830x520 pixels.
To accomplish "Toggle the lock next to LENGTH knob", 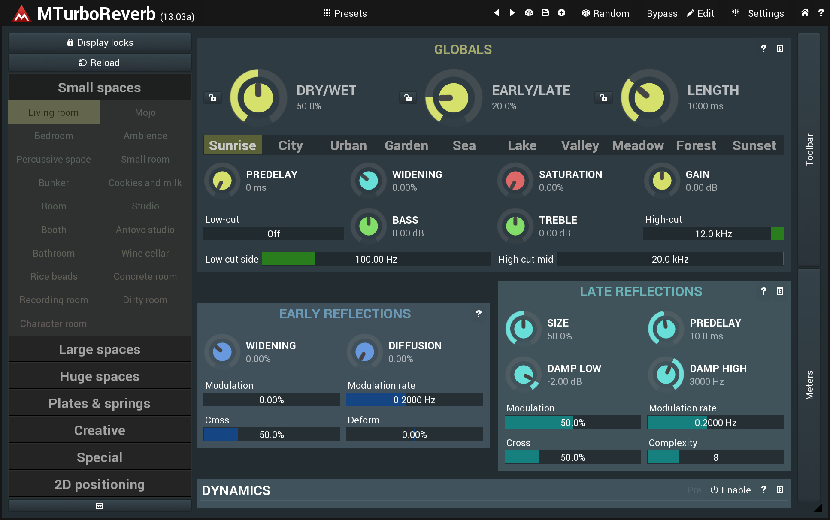I will 604,98.
